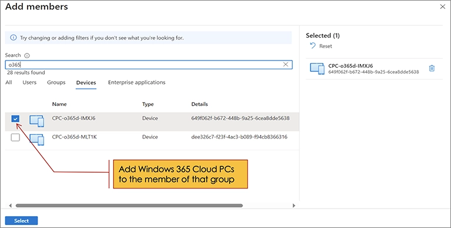This screenshot has height=228, width=451.
Task: Select the Devices tab
Action: (86, 83)
